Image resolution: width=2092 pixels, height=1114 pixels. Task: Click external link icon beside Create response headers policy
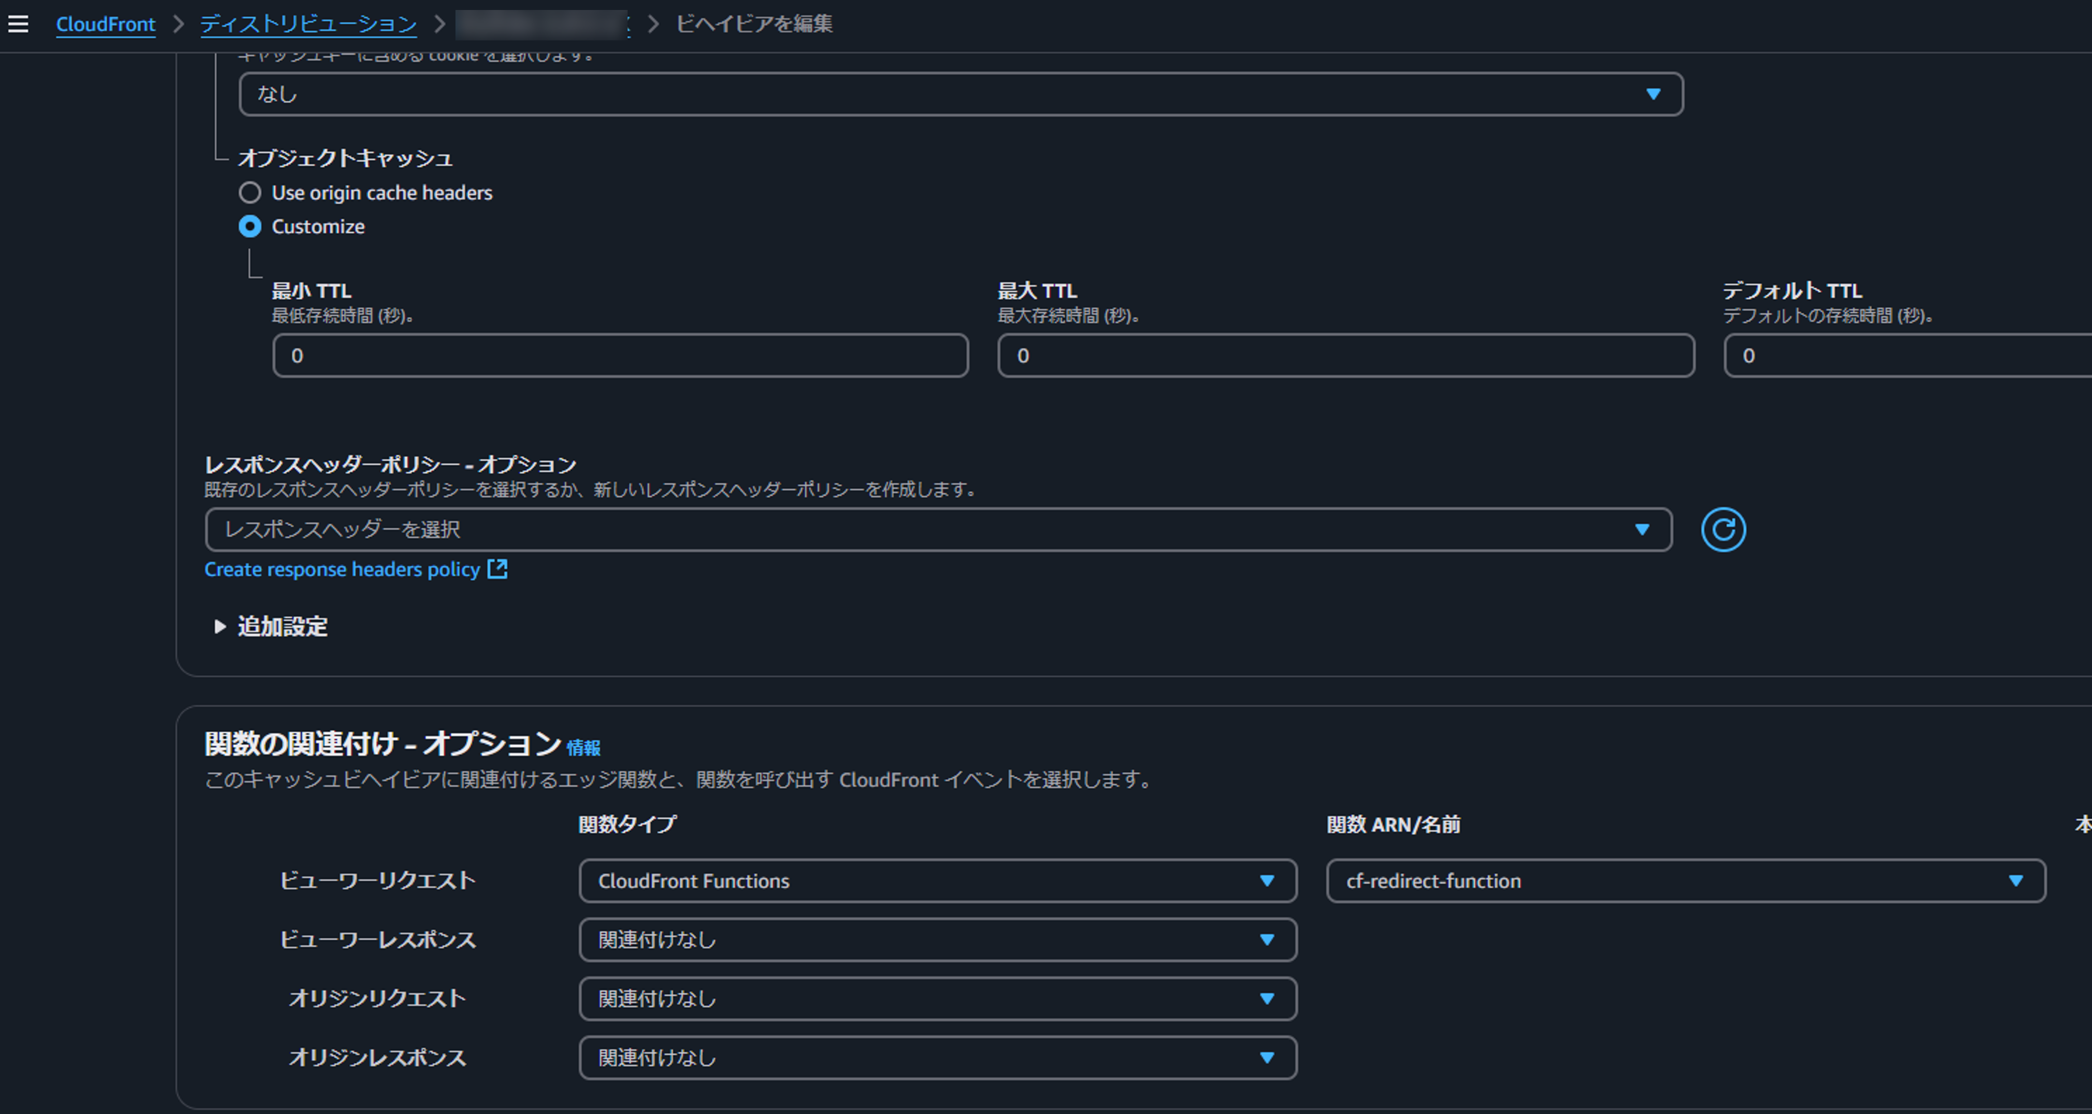point(497,569)
